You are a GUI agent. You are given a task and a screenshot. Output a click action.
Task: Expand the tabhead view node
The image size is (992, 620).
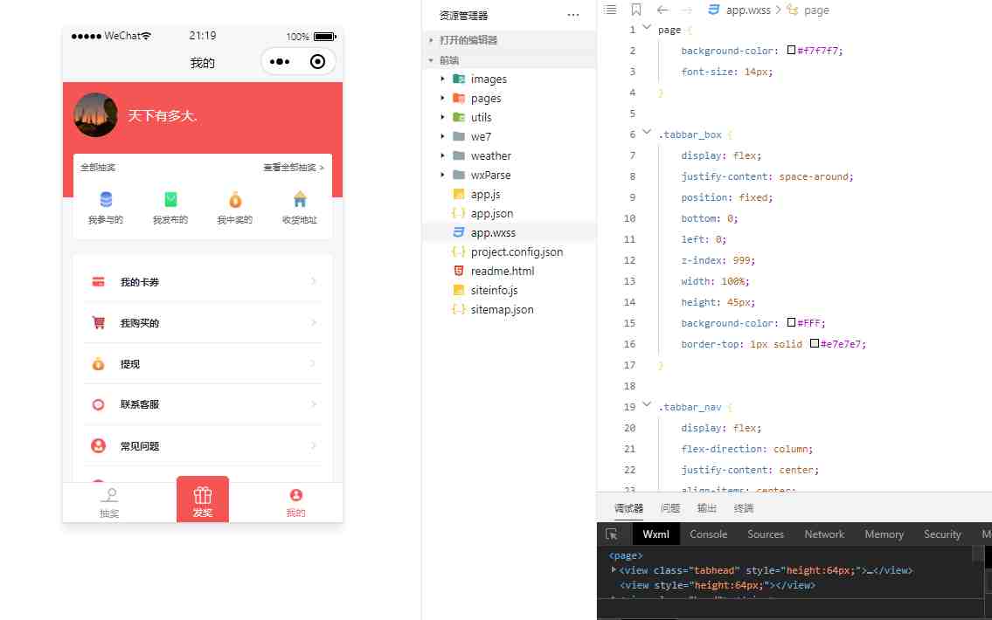tap(614, 570)
